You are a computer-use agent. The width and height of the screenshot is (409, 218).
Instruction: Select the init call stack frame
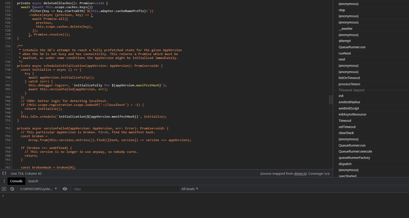click(x=371, y=96)
